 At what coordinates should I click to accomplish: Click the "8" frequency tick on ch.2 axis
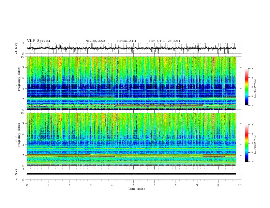click(x=24, y=124)
